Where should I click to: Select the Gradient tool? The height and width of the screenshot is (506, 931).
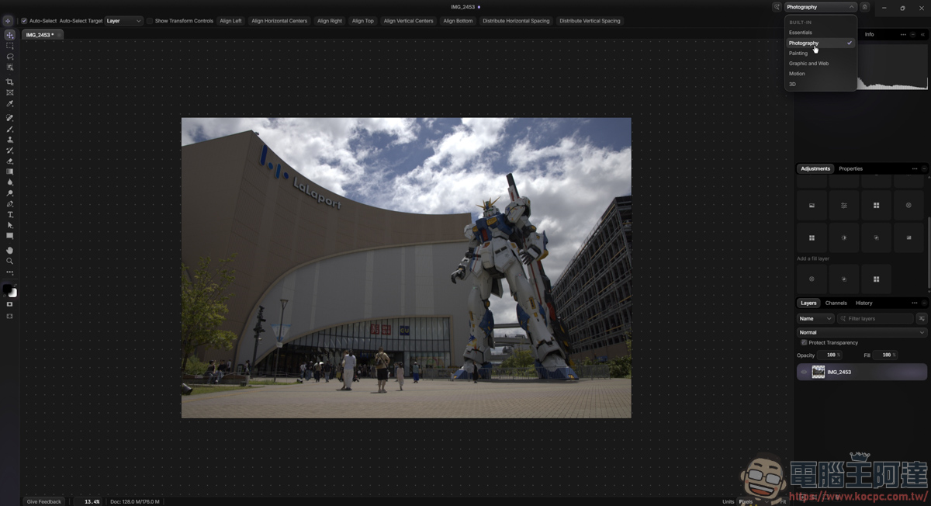click(x=10, y=172)
